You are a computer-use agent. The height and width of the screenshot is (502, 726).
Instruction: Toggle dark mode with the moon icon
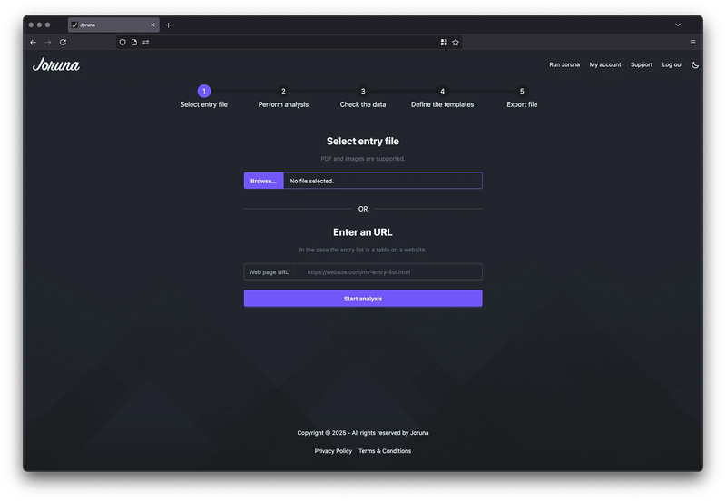[x=695, y=64]
